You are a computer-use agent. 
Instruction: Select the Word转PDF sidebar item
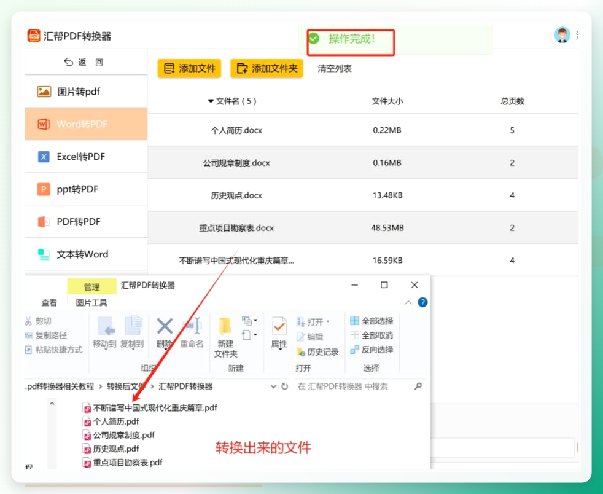coord(86,124)
